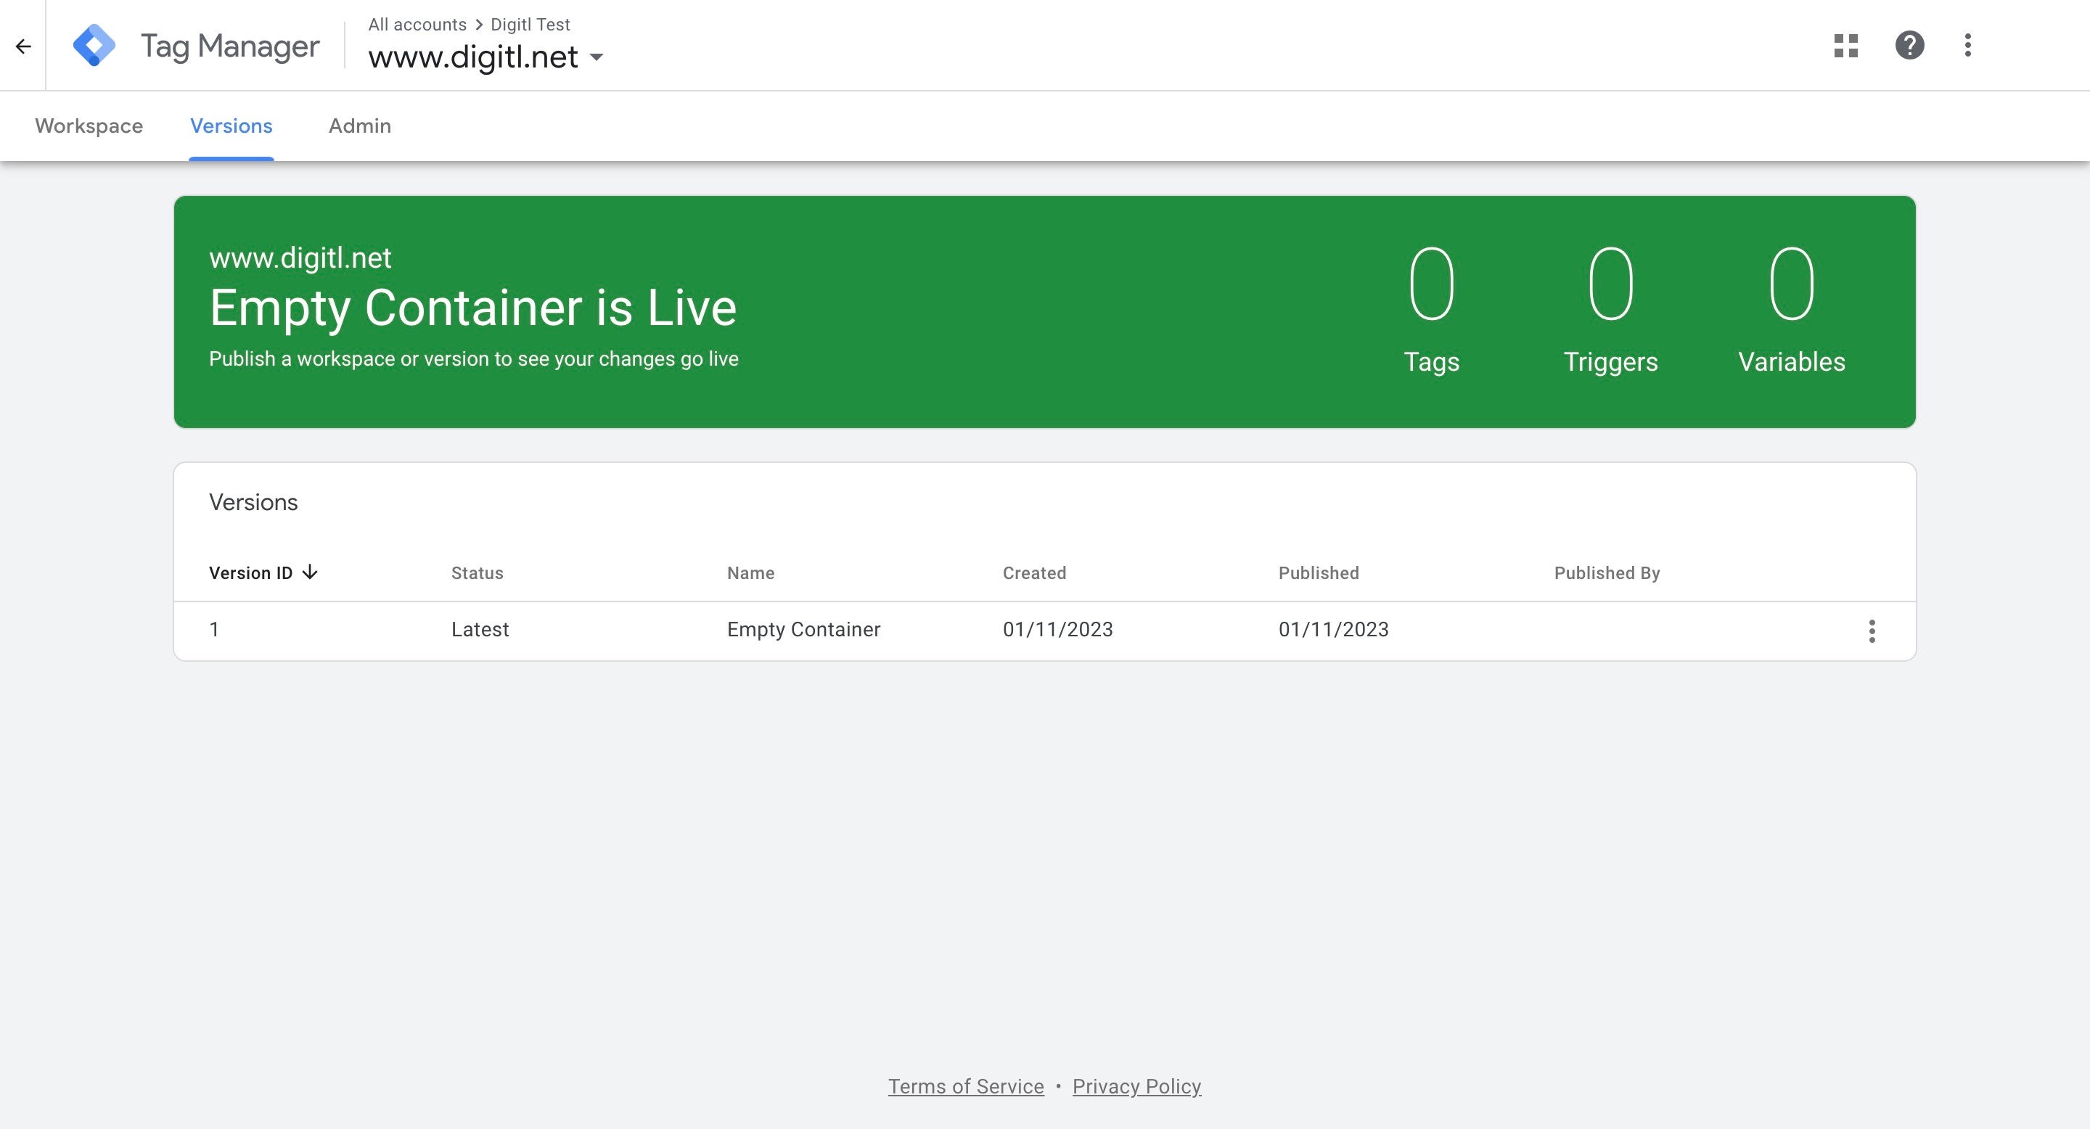Viewport: 2090px width, 1129px height.
Task: Open the help question mark icon
Action: 1909,46
